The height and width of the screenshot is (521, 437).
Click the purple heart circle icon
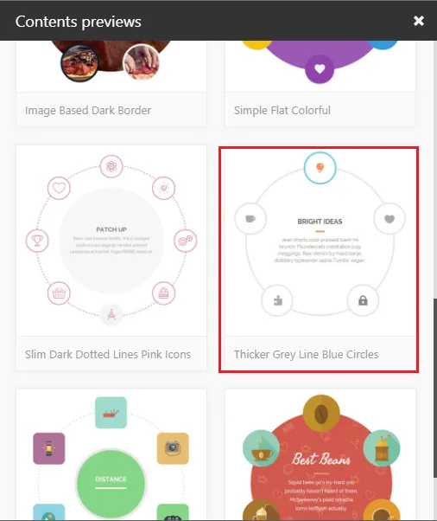[x=320, y=68]
